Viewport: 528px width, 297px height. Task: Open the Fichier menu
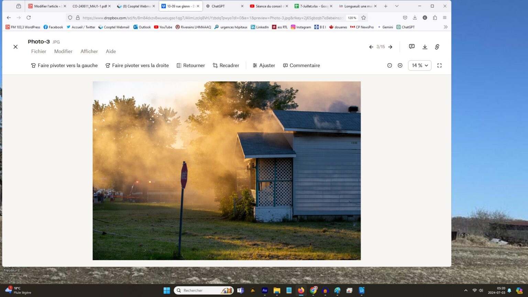click(38, 51)
